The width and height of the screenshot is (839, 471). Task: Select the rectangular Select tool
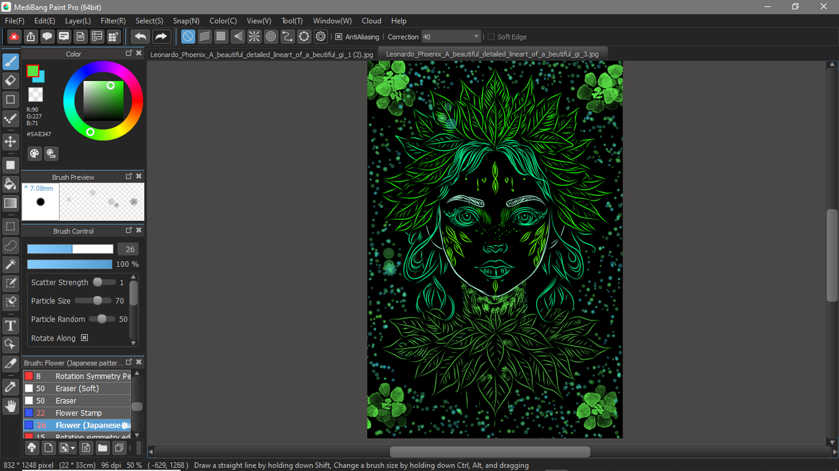[x=10, y=227]
